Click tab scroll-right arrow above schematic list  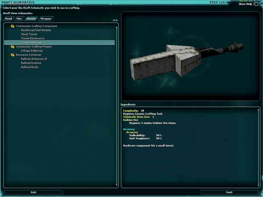click(x=116, y=20)
